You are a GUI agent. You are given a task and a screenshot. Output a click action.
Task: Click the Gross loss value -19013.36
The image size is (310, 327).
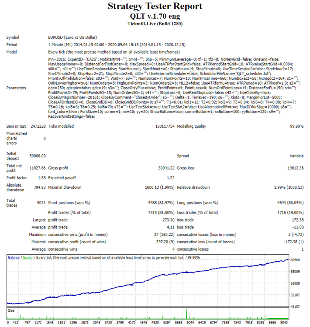point(295,168)
